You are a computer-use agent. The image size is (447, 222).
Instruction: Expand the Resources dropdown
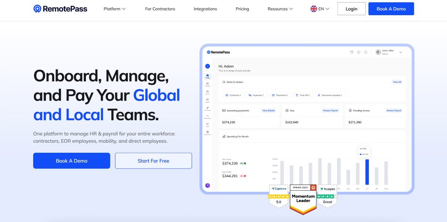(280, 9)
